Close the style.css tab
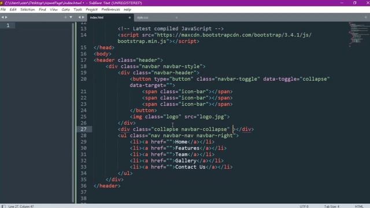370x208 pixels. click(x=176, y=17)
